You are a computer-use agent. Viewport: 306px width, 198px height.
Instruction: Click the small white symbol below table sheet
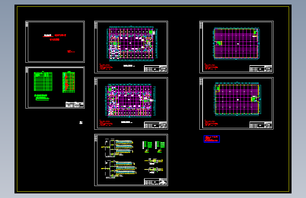[81, 122]
